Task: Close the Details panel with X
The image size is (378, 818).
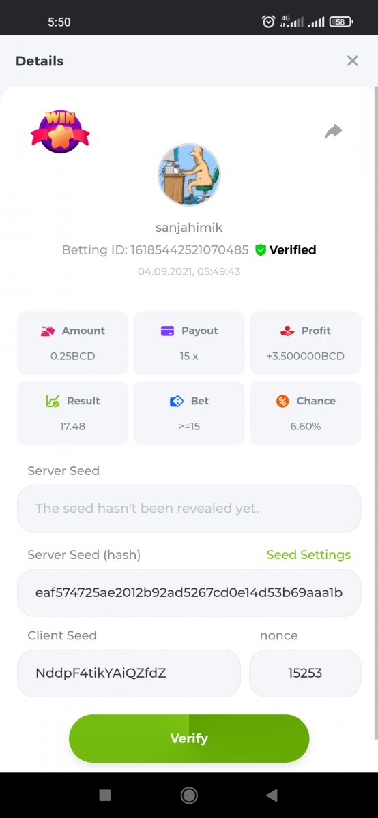Action: point(352,61)
